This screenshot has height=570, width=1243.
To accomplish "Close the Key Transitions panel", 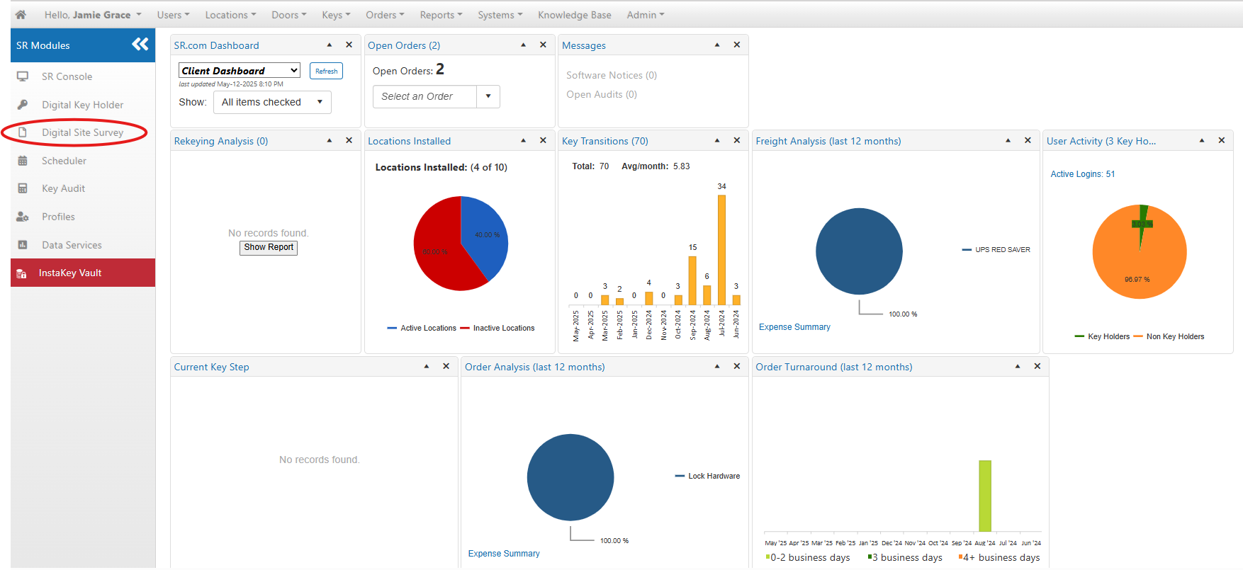I will (x=737, y=140).
